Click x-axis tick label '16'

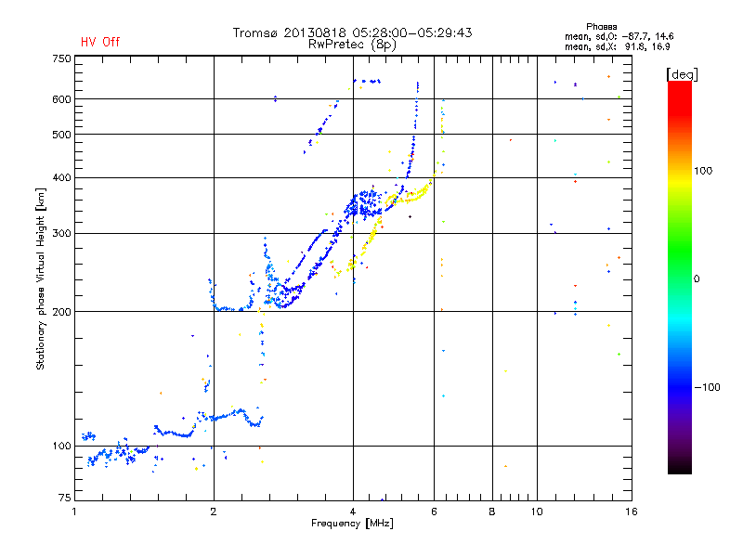[632, 512]
